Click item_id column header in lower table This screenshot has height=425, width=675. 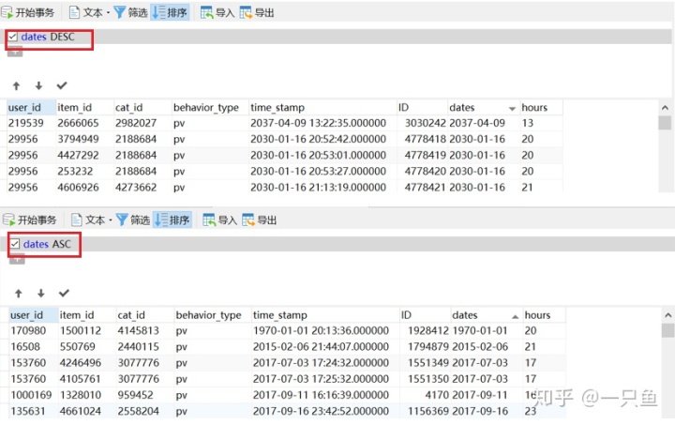(87, 315)
